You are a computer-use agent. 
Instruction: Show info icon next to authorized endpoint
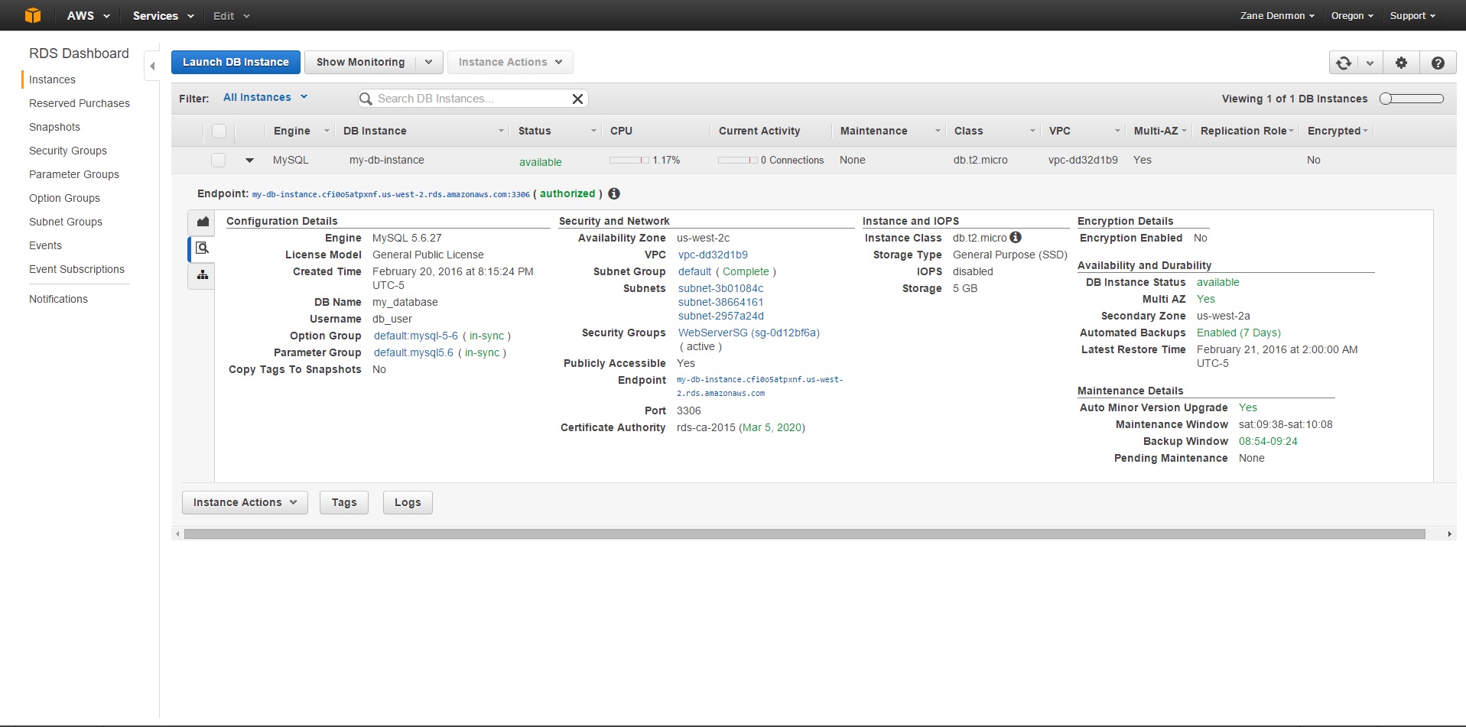[614, 193]
